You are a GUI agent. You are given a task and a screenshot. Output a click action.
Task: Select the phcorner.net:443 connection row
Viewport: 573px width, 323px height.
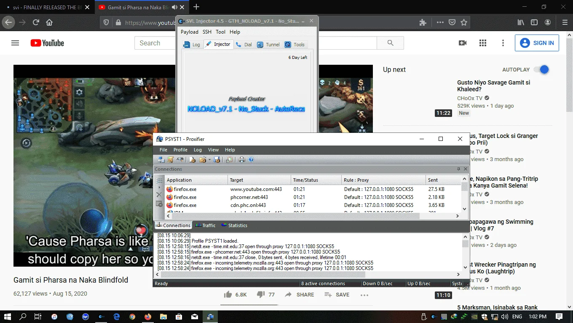[x=313, y=197]
